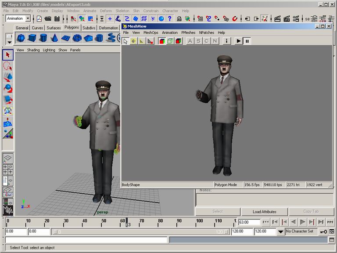The height and width of the screenshot is (253, 337).
Task: Click the Copy Tab button
Action: coord(311,211)
